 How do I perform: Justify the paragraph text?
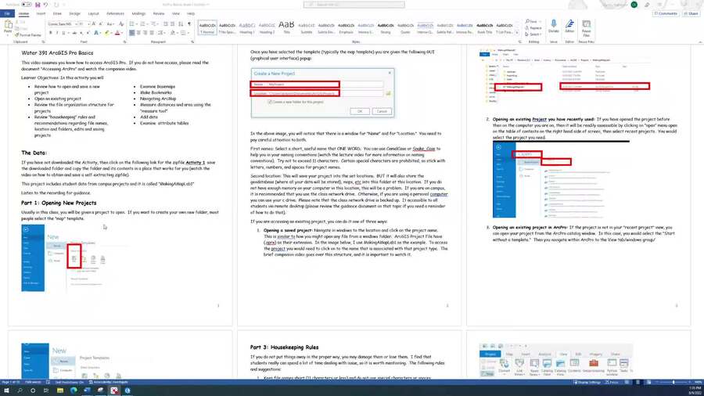153,33
